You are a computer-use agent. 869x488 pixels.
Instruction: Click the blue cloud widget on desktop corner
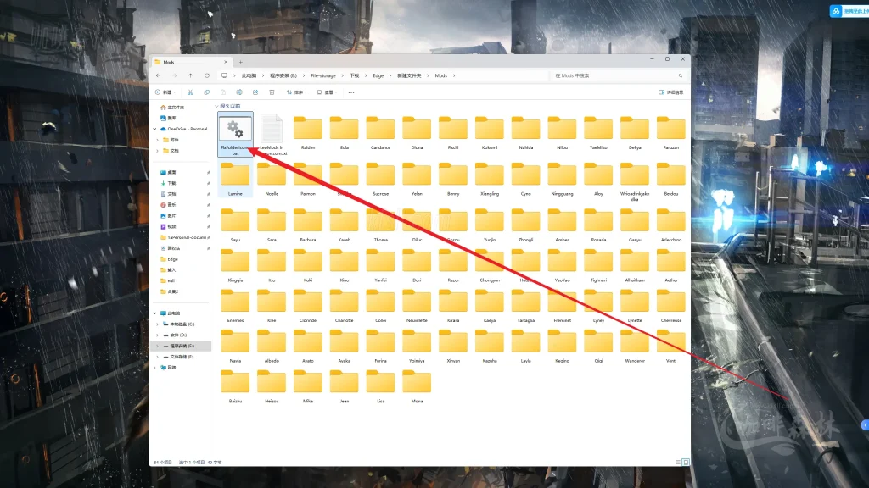[x=836, y=11]
